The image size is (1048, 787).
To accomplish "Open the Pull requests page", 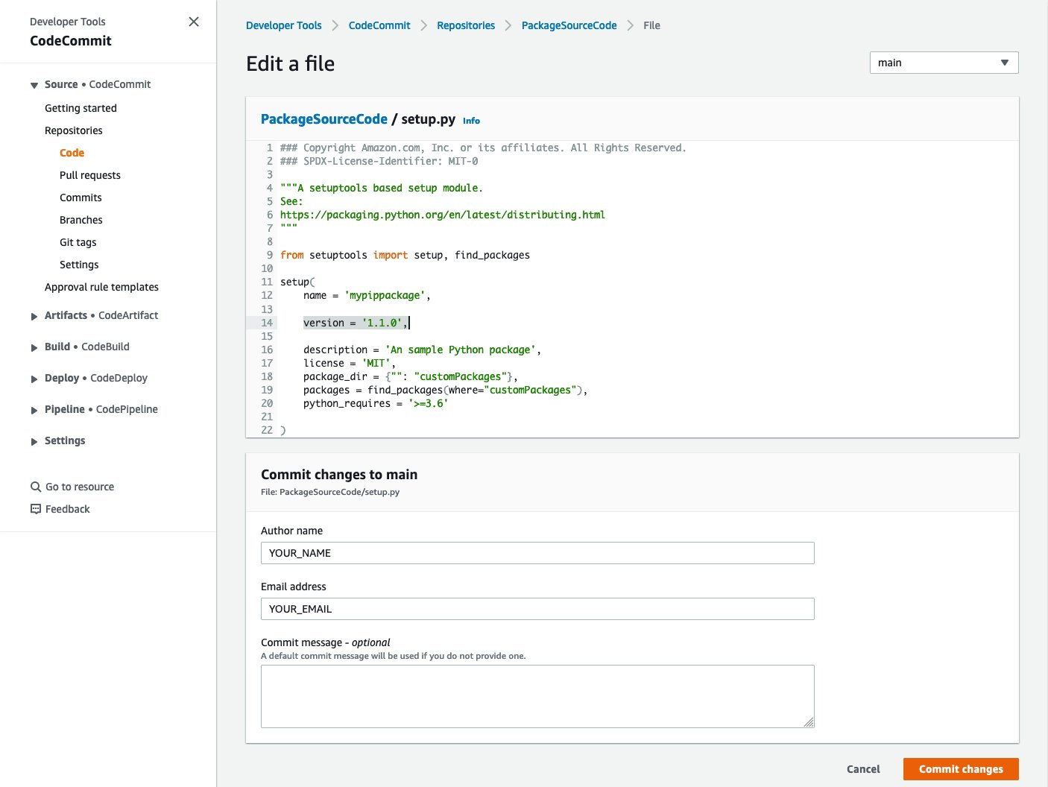I will (x=89, y=175).
